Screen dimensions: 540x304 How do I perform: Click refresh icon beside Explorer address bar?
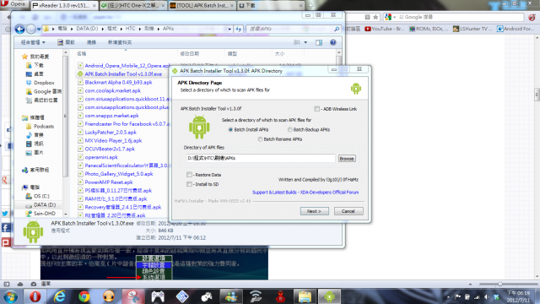[238, 29]
